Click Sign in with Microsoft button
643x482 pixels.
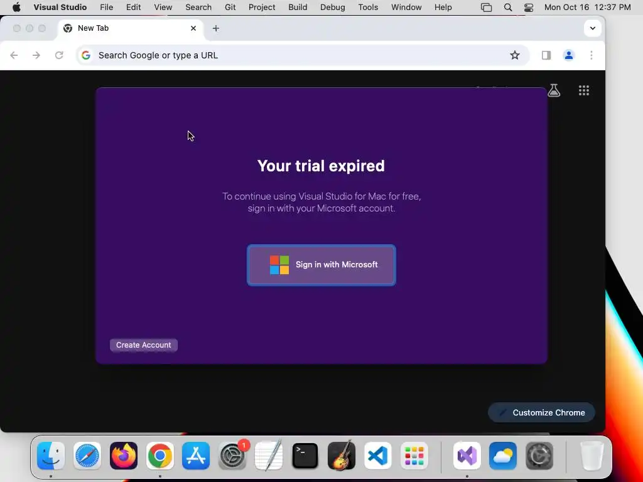[x=321, y=265]
